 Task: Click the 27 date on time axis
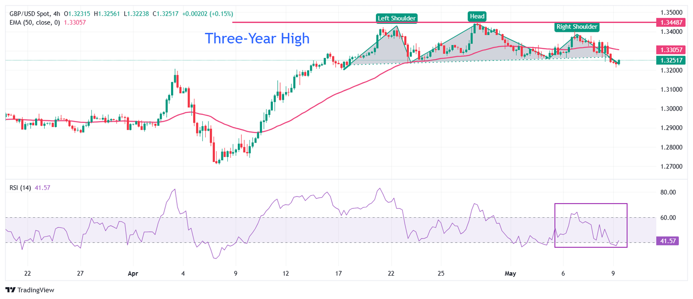pos(80,274)
